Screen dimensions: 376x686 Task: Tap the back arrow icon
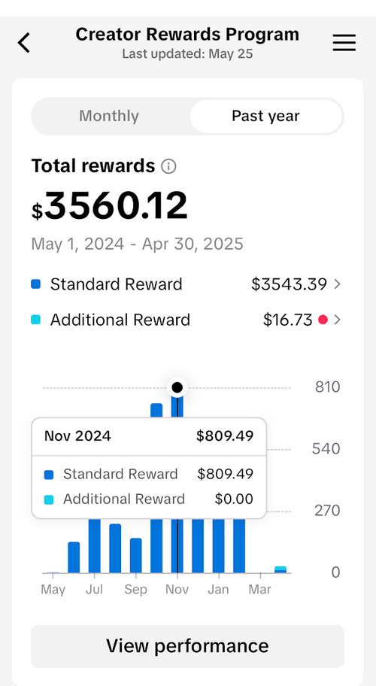tap(24, 43)
